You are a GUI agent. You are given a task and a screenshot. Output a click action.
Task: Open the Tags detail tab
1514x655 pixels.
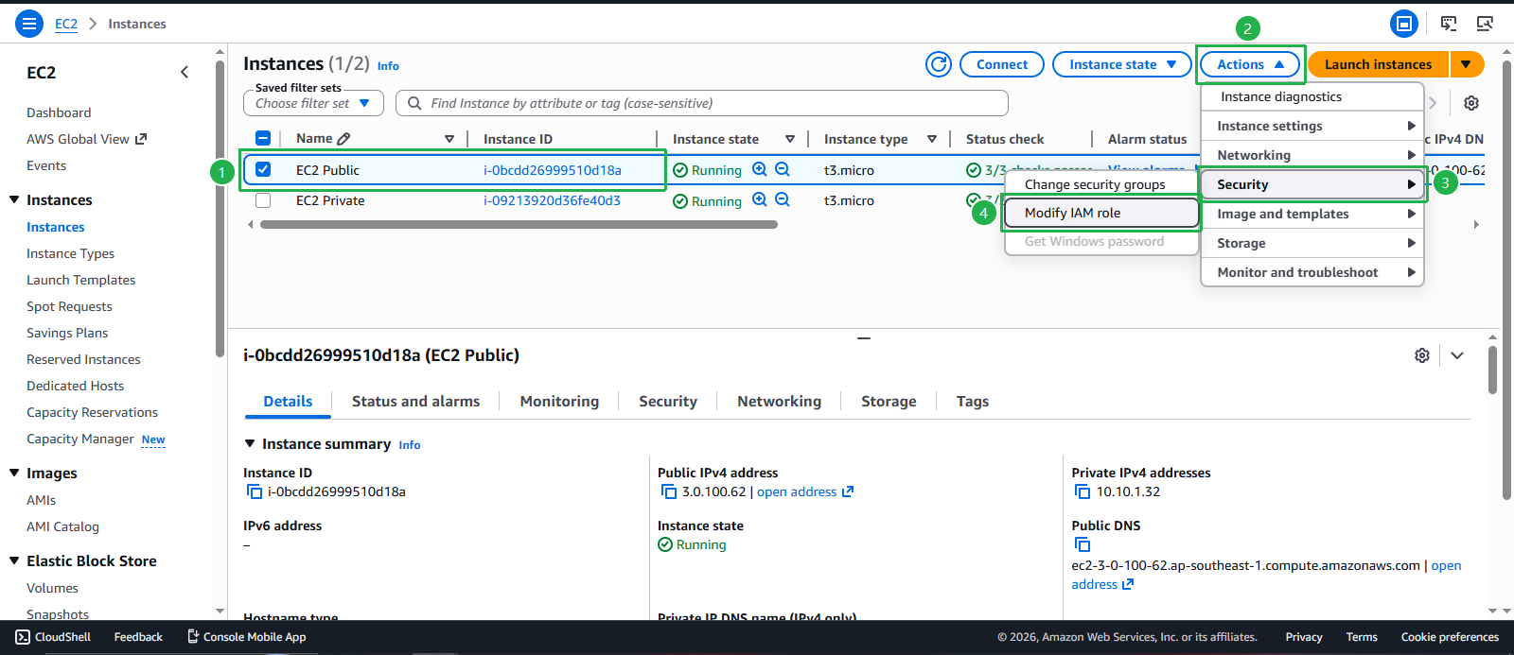point(973,401)
